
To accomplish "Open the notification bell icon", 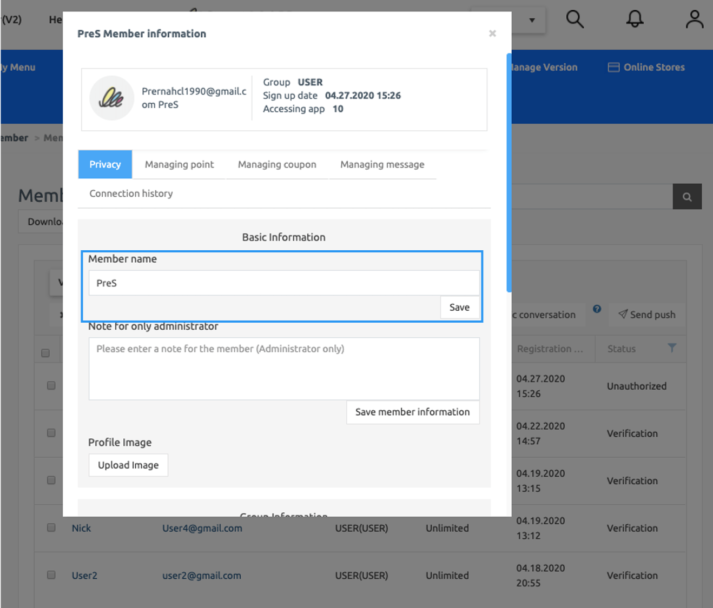I will pos(635,19).
